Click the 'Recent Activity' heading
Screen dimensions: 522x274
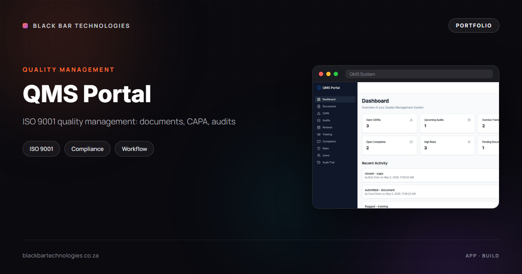click(375, 163)
